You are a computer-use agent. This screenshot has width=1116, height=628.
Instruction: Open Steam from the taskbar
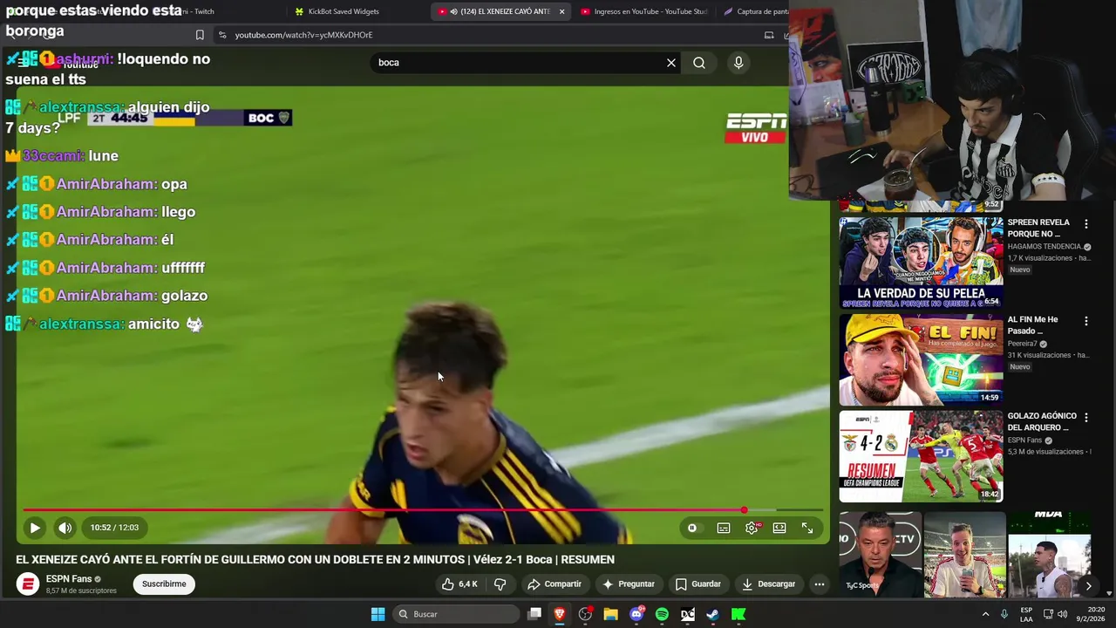click(x=712, y=614)
